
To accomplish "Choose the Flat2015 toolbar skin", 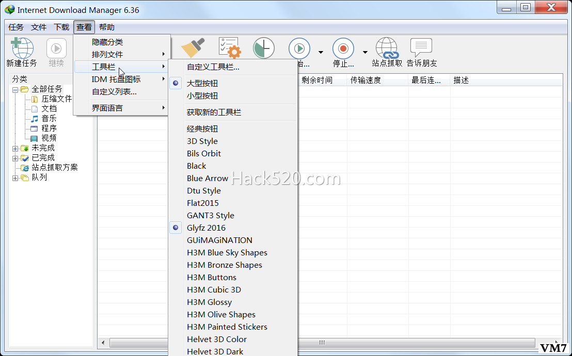I will 203,203.
